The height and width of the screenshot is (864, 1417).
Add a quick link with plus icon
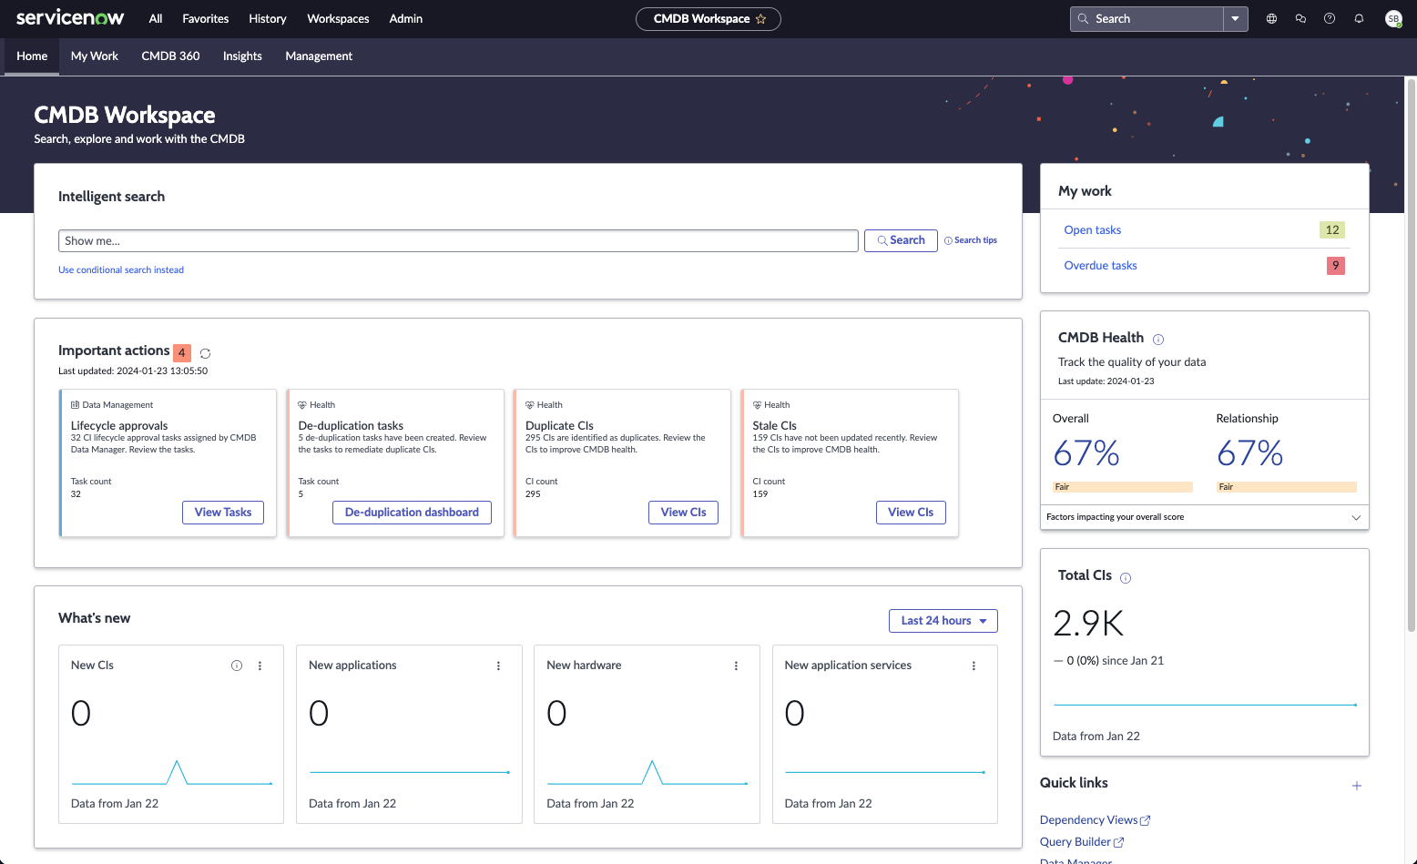(1356, 786)
